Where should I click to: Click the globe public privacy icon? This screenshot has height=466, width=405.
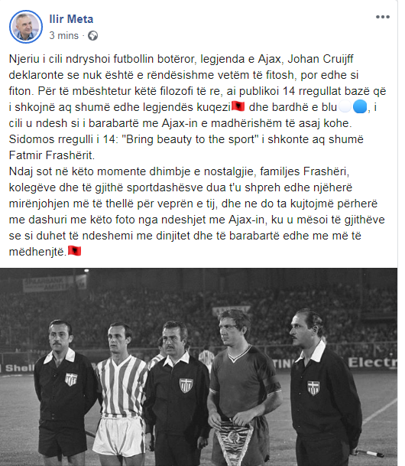93,36
